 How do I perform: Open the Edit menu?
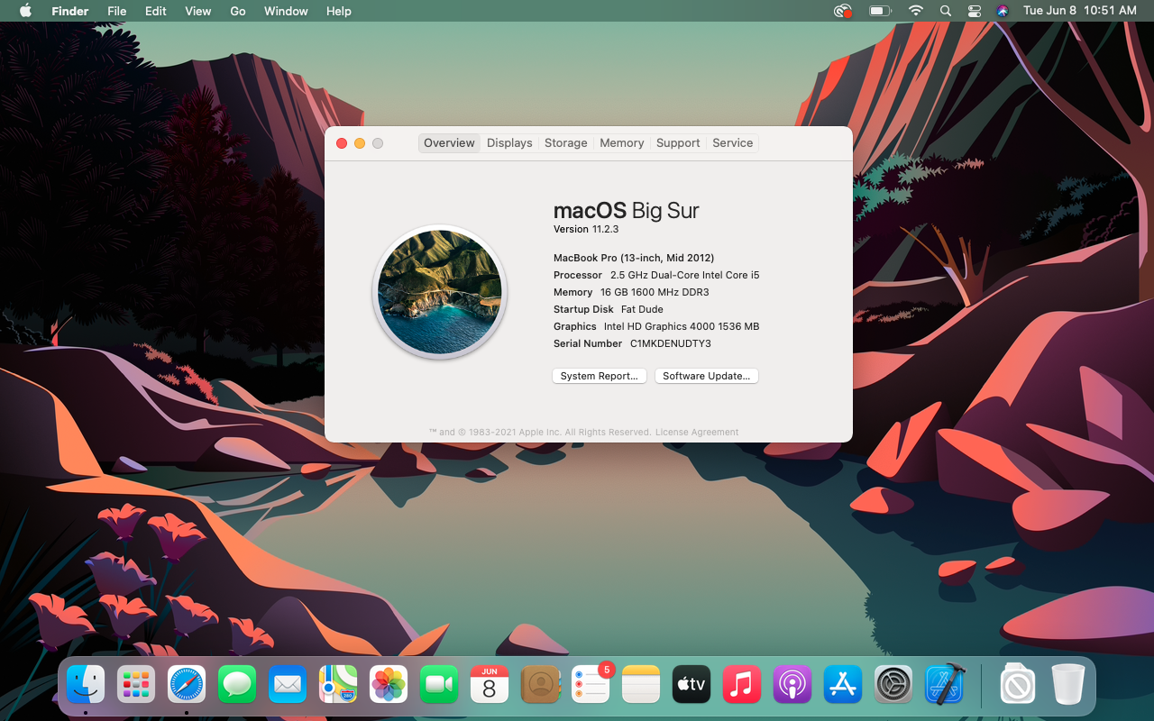pos(156,11)
